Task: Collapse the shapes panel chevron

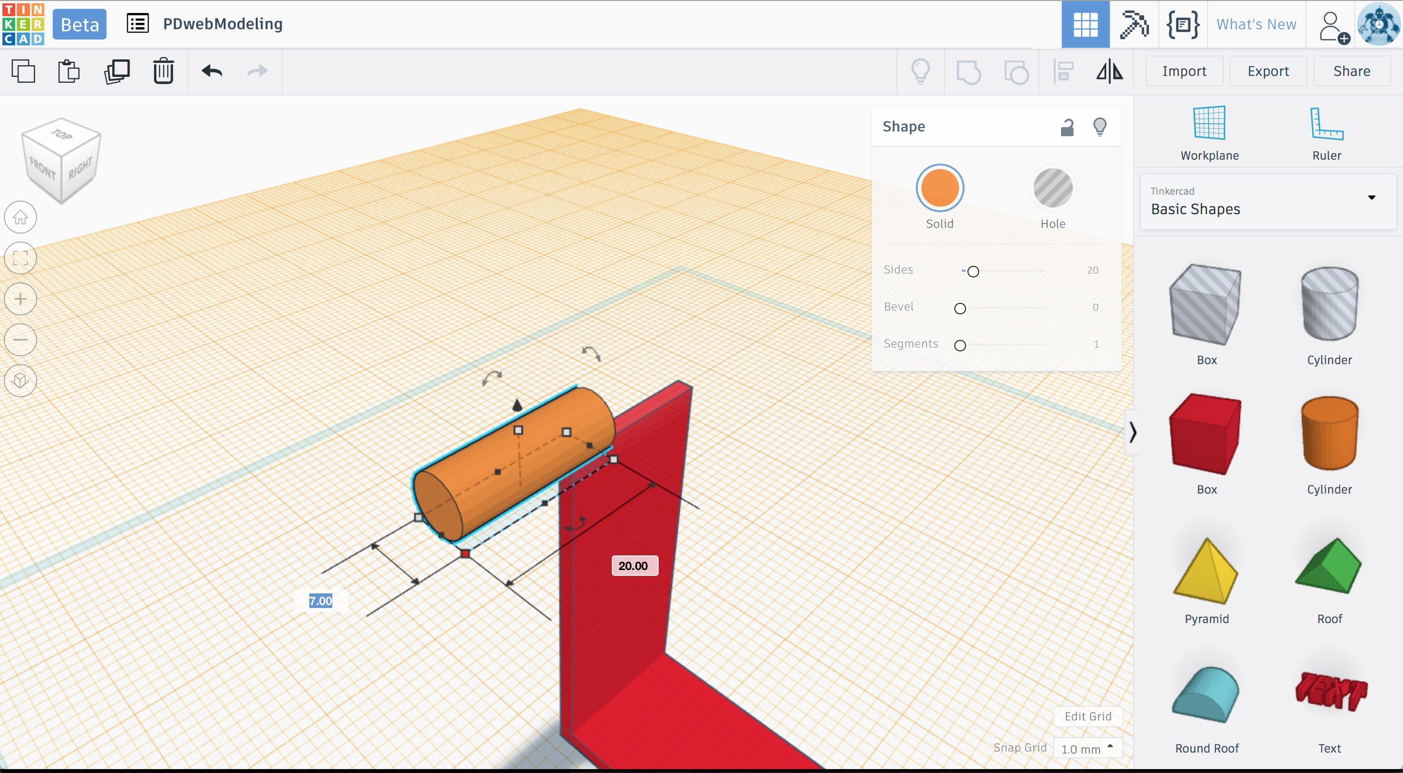Action: pyautogui.click(x=1133, y=432)
